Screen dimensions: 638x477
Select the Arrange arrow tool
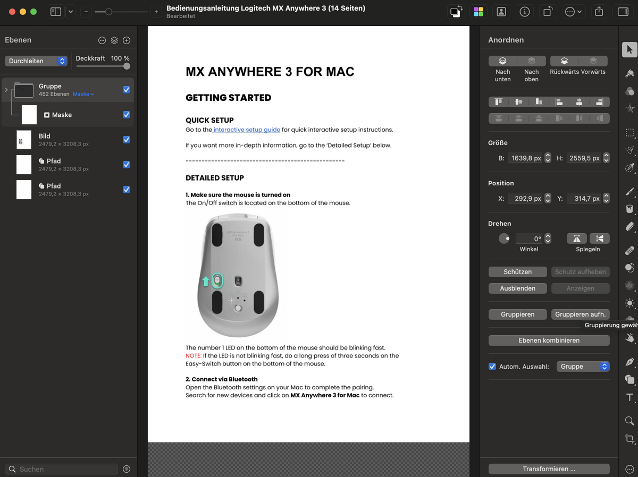pos(629,50)
